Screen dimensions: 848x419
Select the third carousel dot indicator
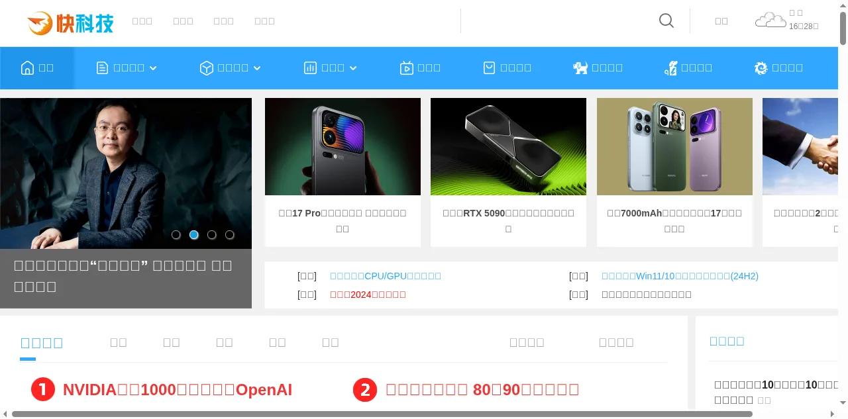tap(212, 235)
